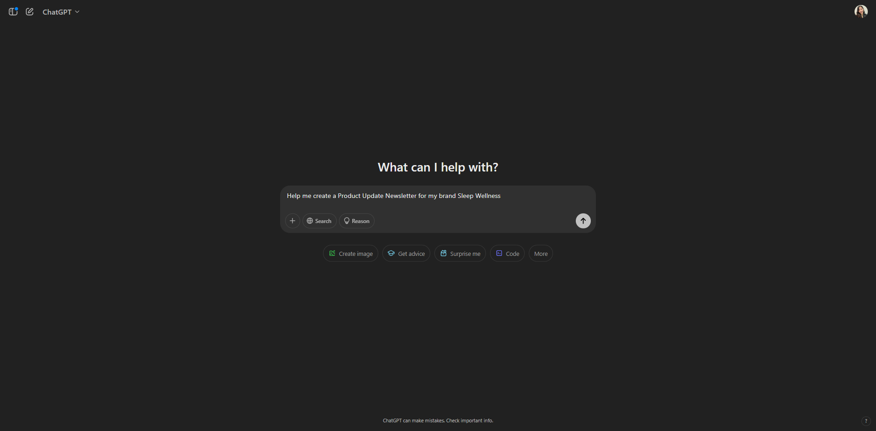Image resolution: width=876 pixels, height=431 pixels.
Task: Click the globe icon in Search
Action: click(310, 221)
